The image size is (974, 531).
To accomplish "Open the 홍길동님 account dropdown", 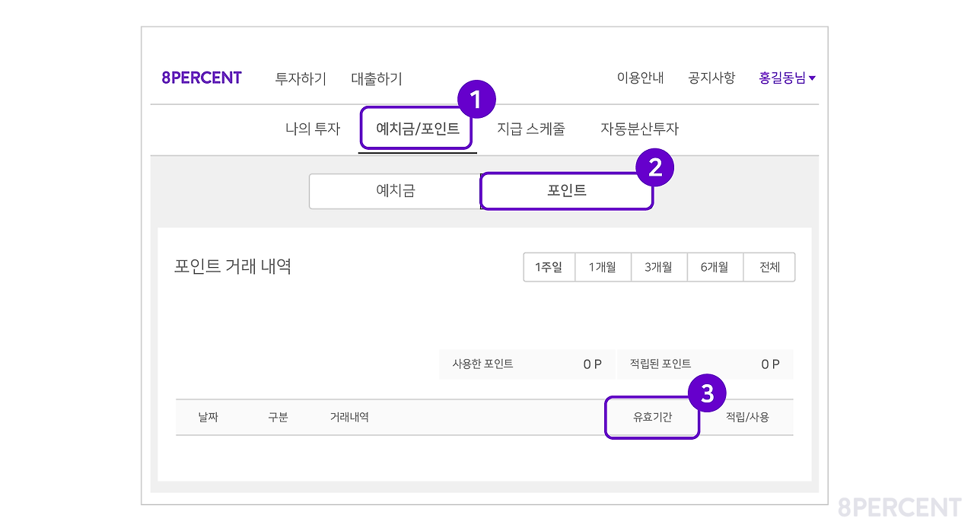I will 787,77.
